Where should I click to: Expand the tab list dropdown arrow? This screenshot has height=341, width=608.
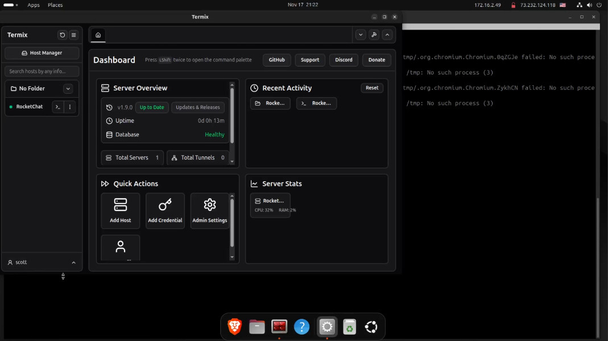[361, 35]
